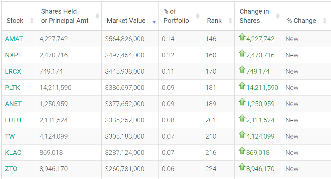Sort table by Rank header
The image size is (331, 179).
(214, 21)
